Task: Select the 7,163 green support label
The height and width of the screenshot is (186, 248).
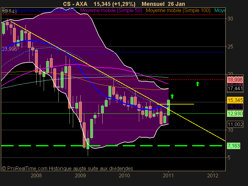Action: [x=234, y=146]
